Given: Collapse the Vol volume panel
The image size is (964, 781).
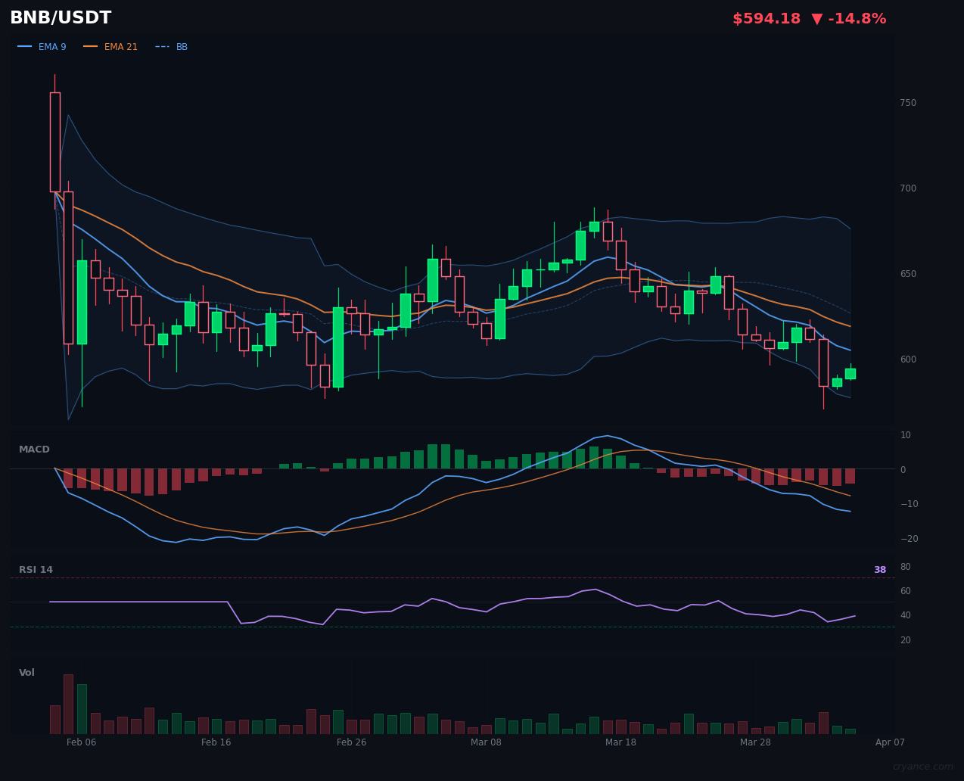Looking at the screenshot, I should (x=26, y=672).
